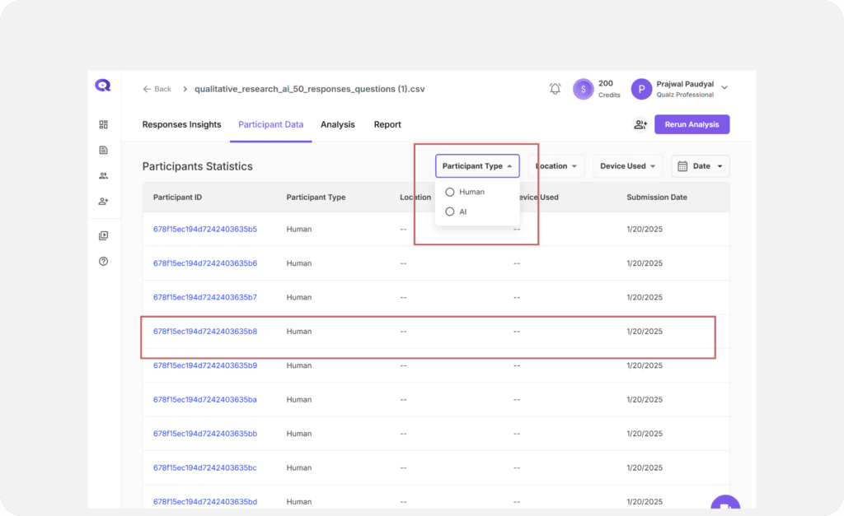Switch to the Analysis tab
Screen dimensions: 844x516
coord(337,124)
